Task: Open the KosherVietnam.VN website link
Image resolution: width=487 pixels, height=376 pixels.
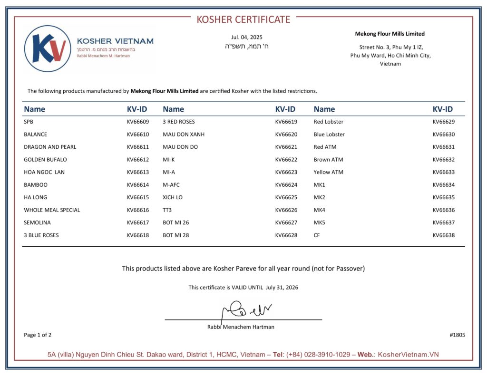Action: 408,355
